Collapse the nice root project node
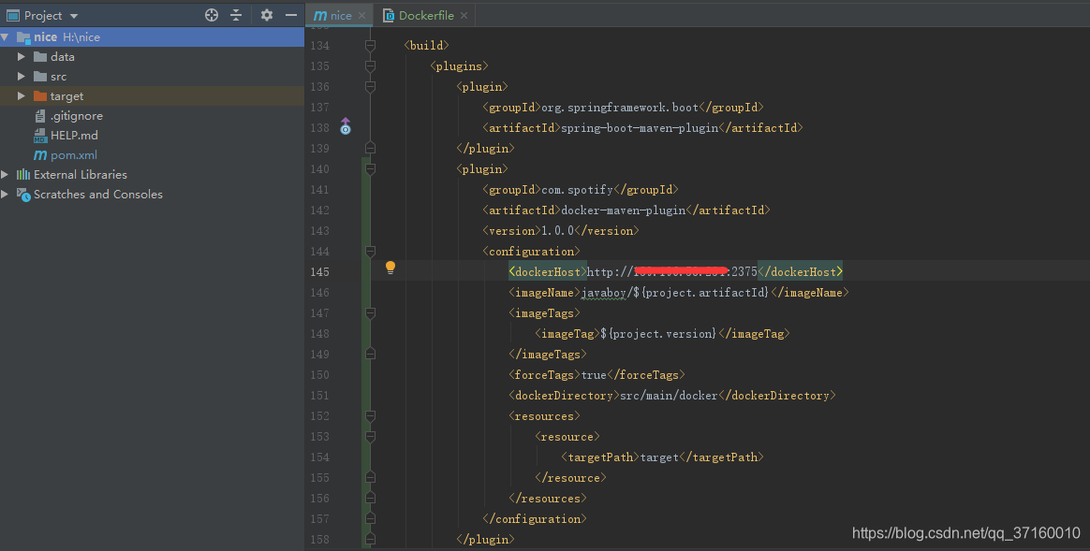The image size is (1090, 551). pyautogui.click(x=6, y=36)
